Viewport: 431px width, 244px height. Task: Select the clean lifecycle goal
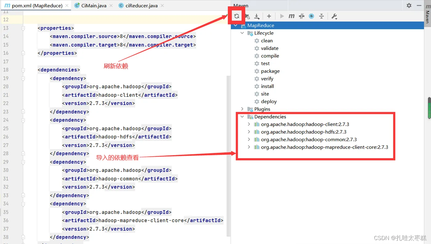click(267, 41)
